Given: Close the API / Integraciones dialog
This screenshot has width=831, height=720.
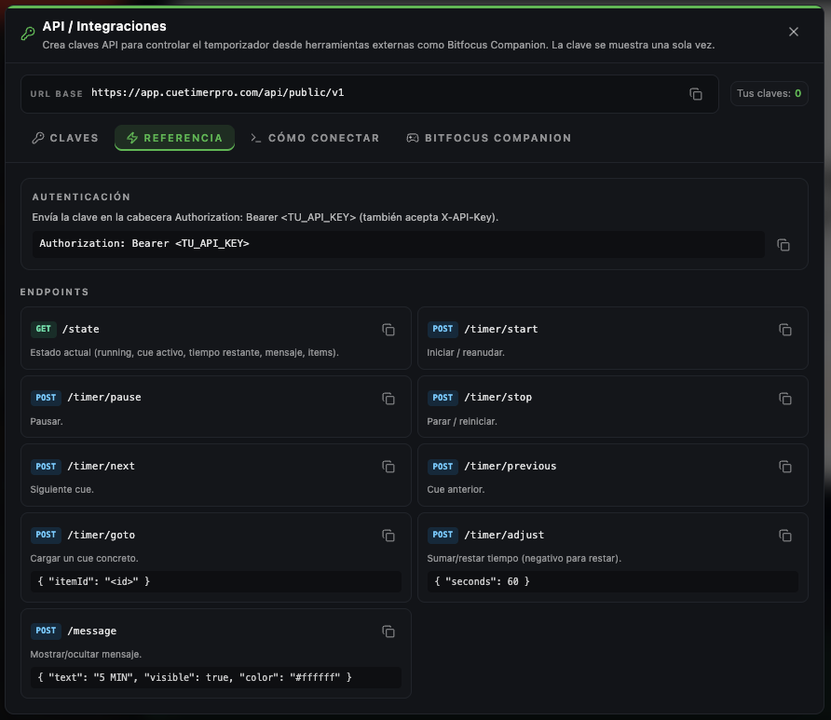Looking at the screenshot, I should pyautogui.click(x=794, y=32).
